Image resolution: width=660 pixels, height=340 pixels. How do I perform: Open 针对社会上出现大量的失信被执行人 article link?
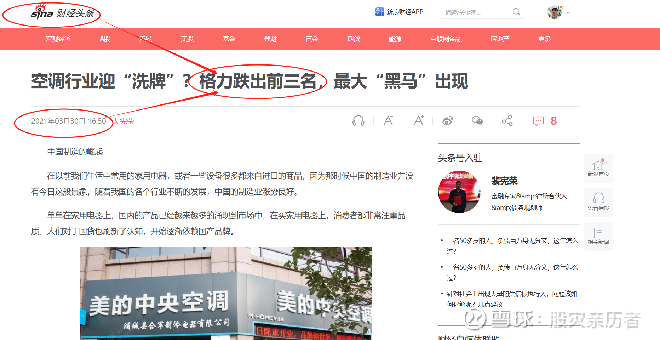click(x=512, y=299)
